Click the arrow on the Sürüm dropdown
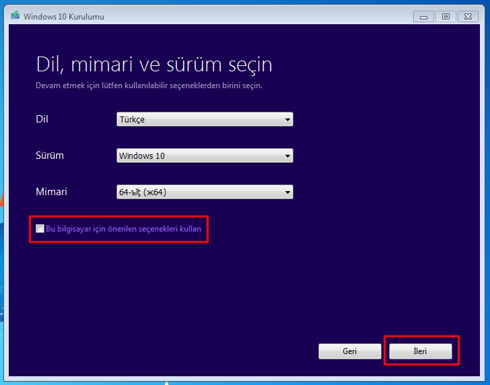 click(x=287, y=156)
